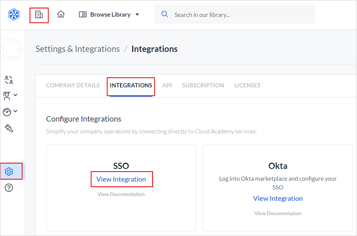Click the Cloud Academy logo icon

click(14, 15)
